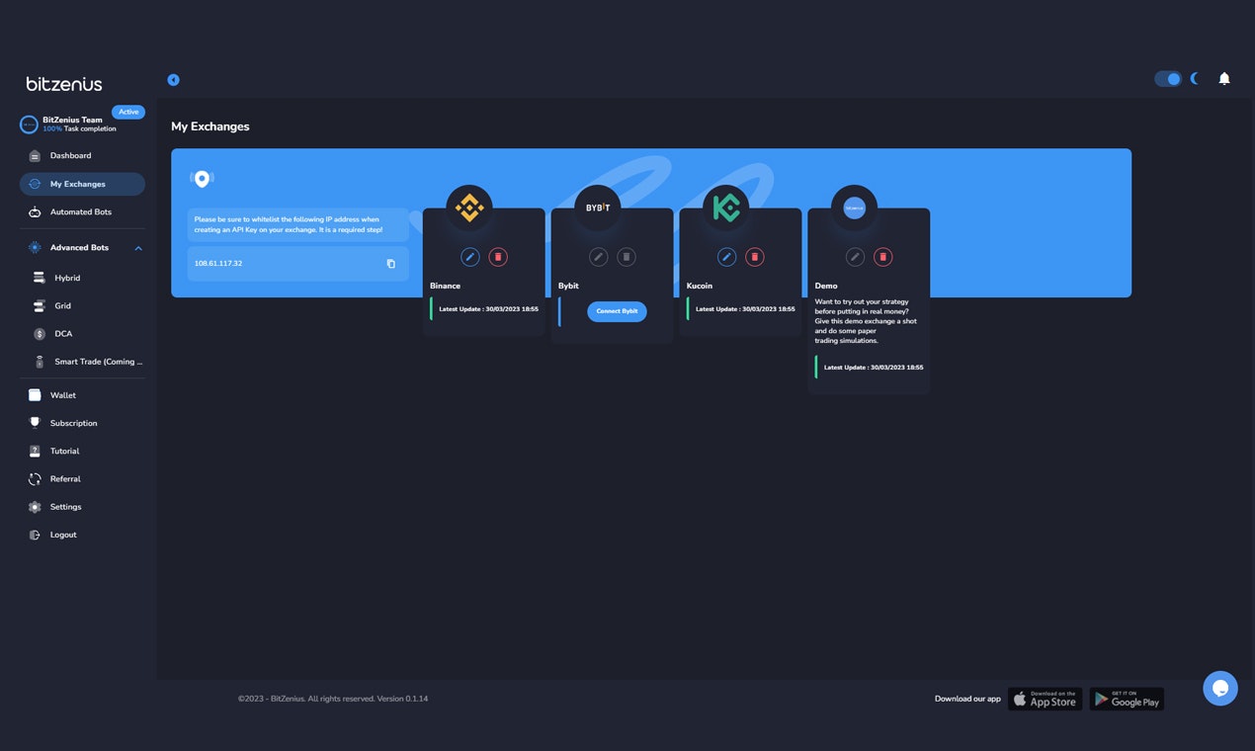
Task: Open the notifications bell
Action: (1224, 79)
